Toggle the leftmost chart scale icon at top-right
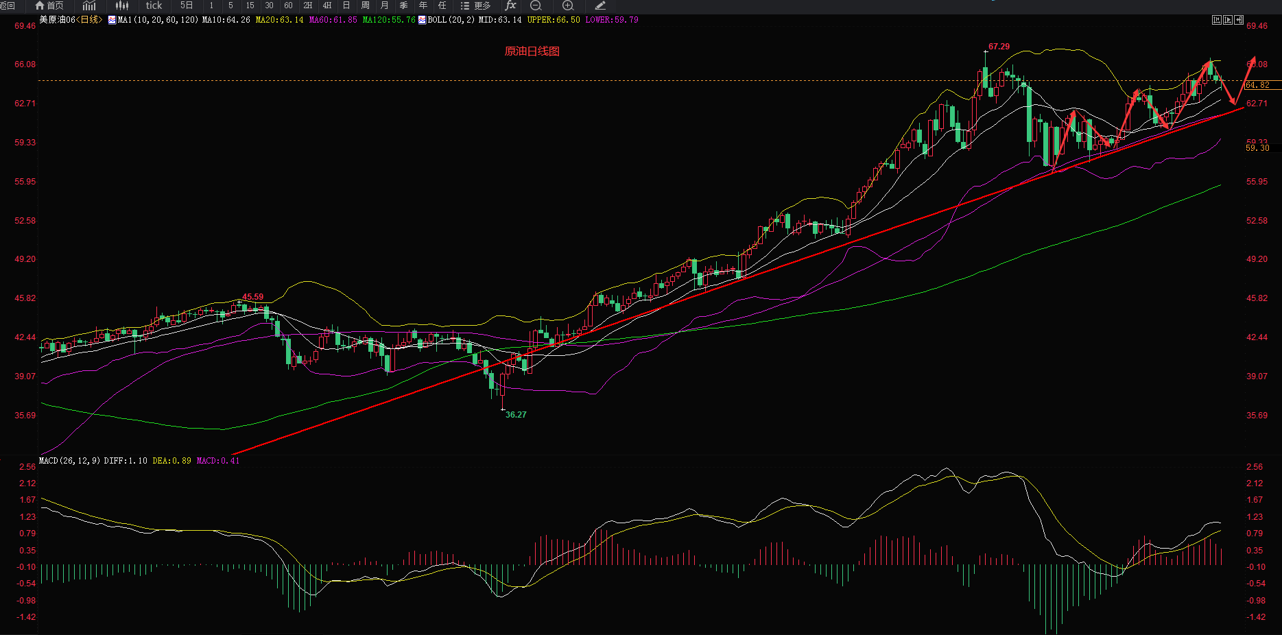Viewport: 1282px width, 635px height. coord(1217,20)
